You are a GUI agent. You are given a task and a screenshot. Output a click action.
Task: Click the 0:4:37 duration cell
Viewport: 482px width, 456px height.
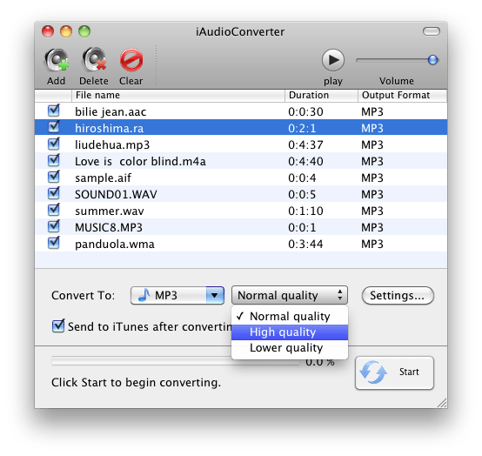[305, 144]
